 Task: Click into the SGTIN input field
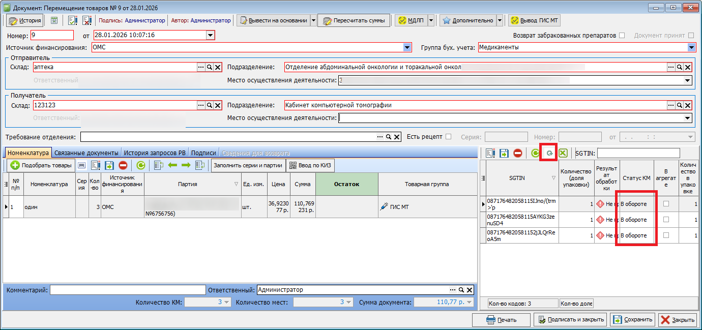(638, 153)
